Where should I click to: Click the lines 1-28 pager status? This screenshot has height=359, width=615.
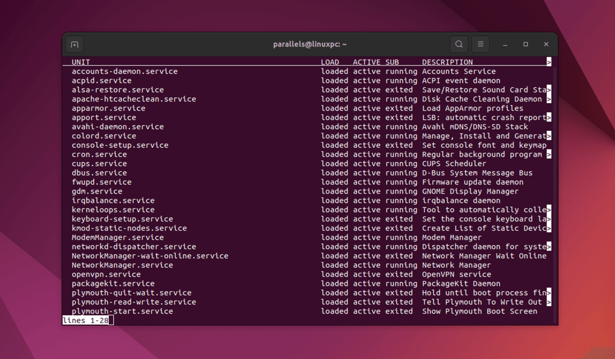(x=86, y=321)
